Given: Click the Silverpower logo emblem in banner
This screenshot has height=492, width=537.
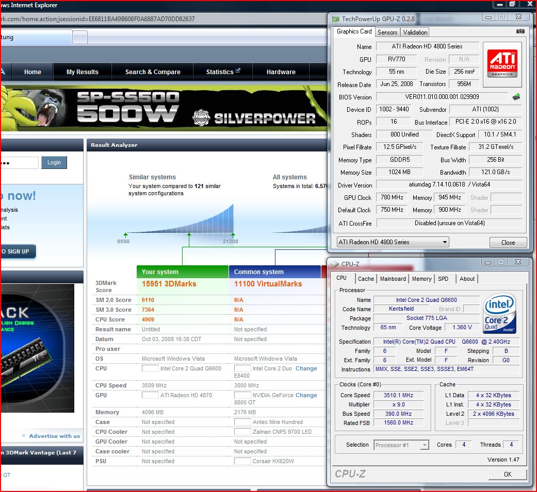Looking at the screenshot, I should (201, 117).
